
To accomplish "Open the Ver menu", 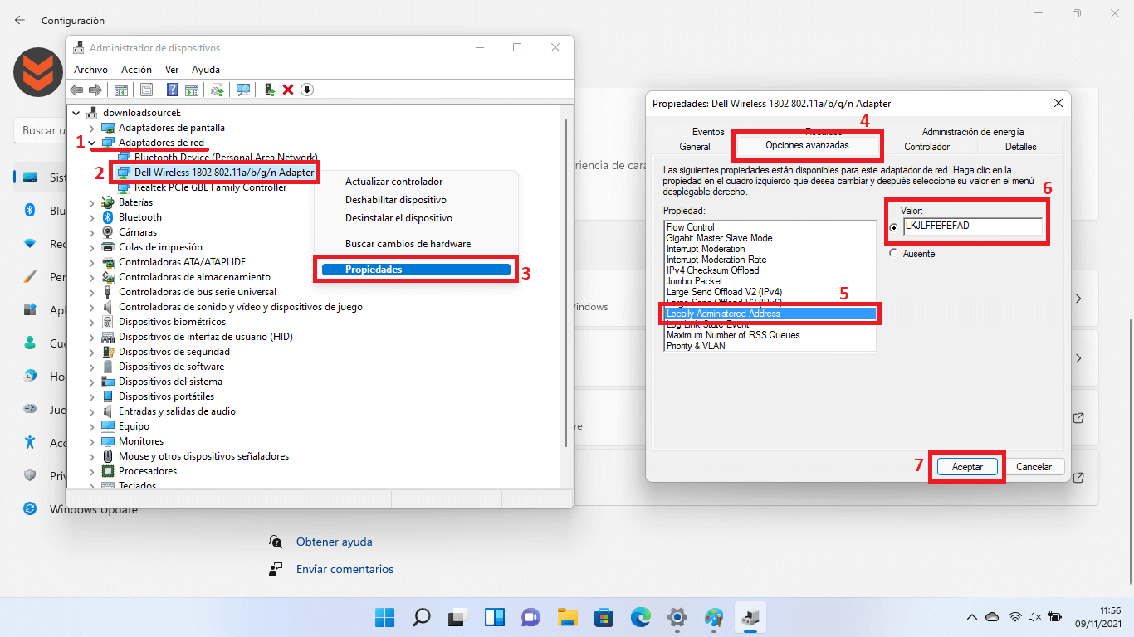I will coord(172,70).
